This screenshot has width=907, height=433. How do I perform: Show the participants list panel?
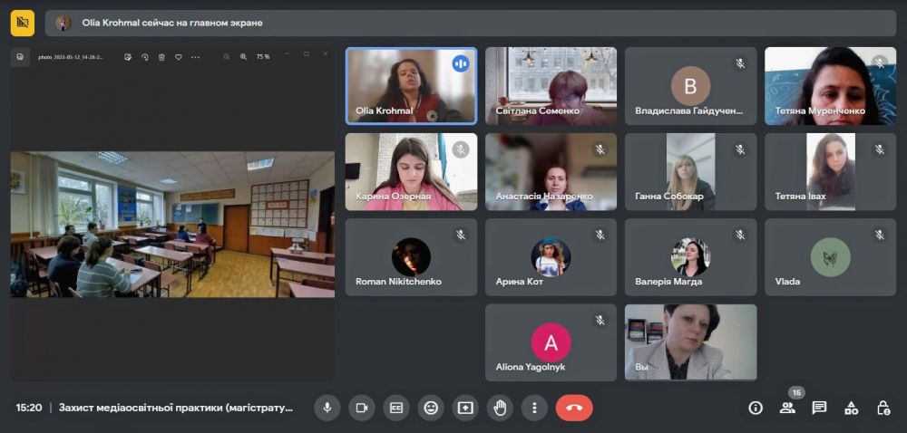pos(787,408)
